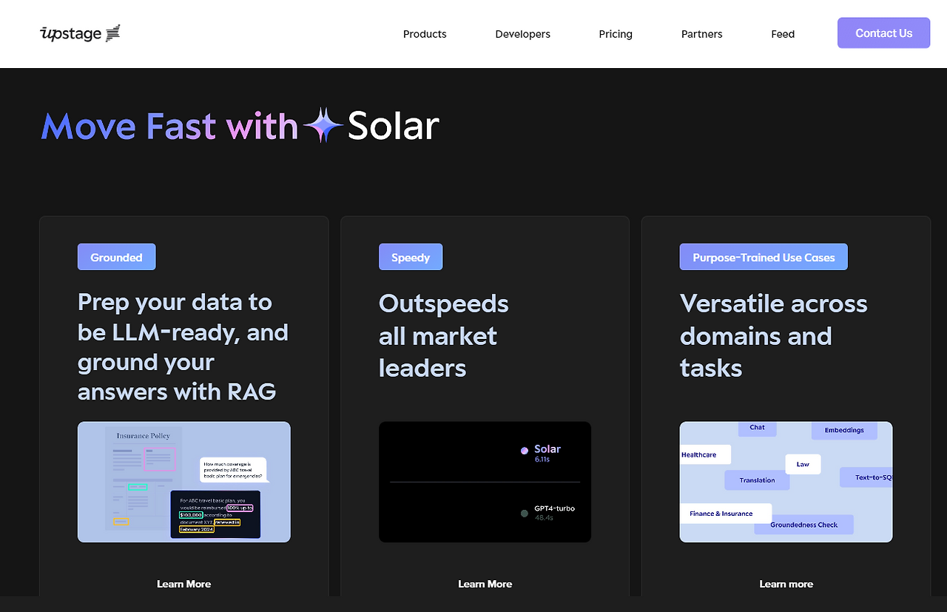Click the GPT4-turbo 48.4s label
Image resolution: width=947 pixels, height=612 pixels.
(554, 512)
